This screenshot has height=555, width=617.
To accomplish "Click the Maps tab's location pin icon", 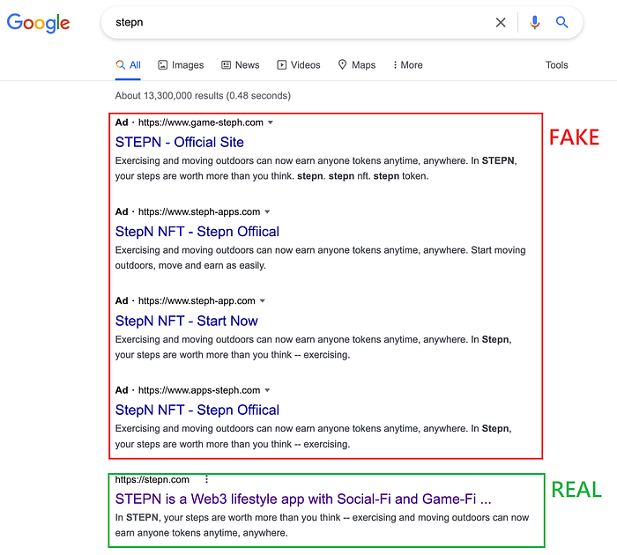I will (x=342, y=64).
